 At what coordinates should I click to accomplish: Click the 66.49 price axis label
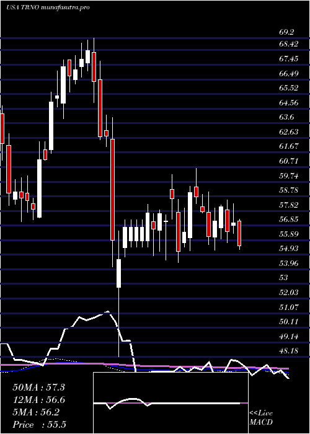coord(289,73)
